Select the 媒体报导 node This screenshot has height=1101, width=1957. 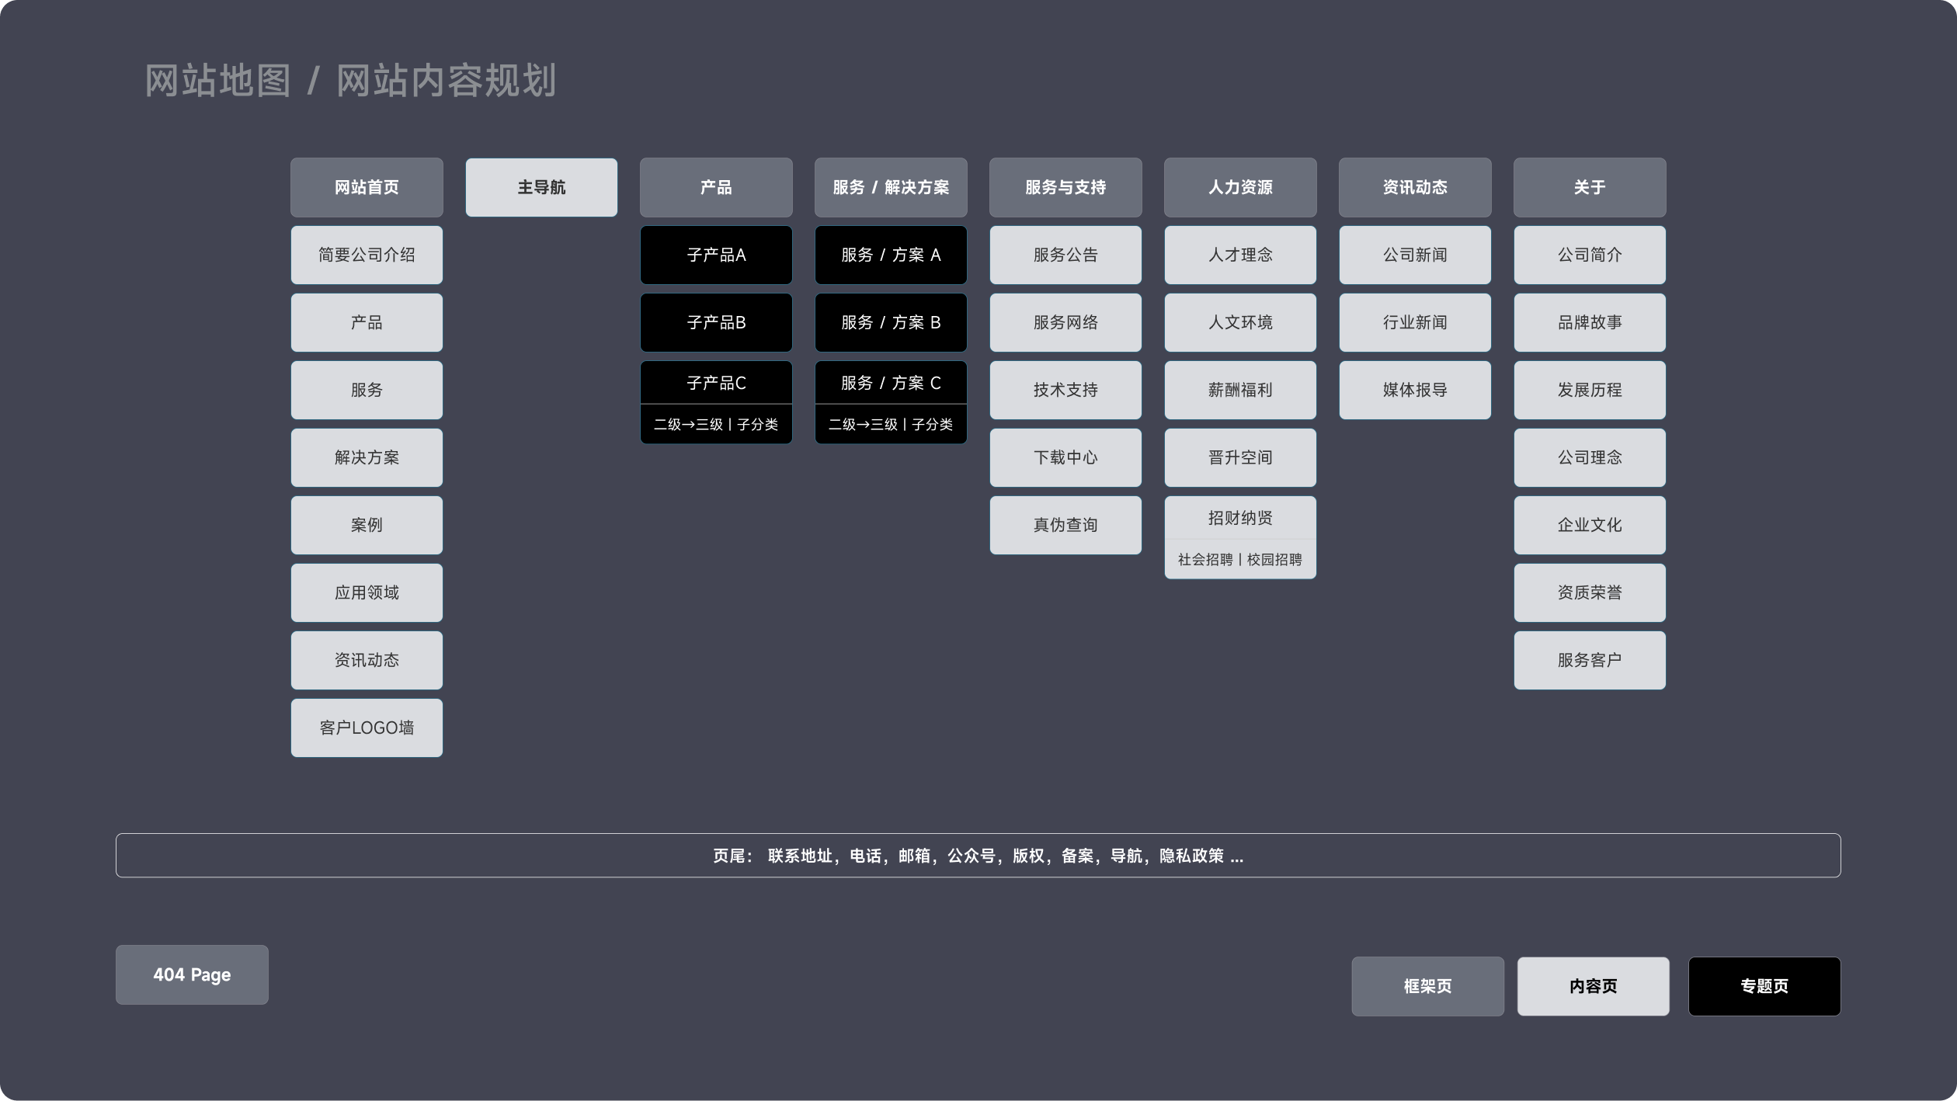[1414, 390]
